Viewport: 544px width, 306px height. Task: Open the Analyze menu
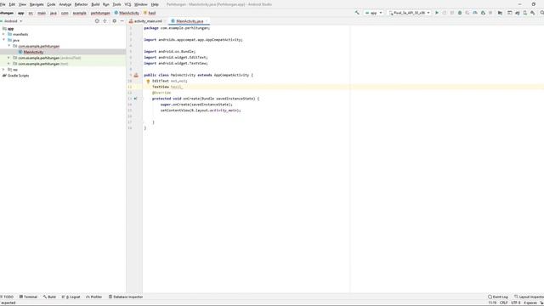coord(65,4)
